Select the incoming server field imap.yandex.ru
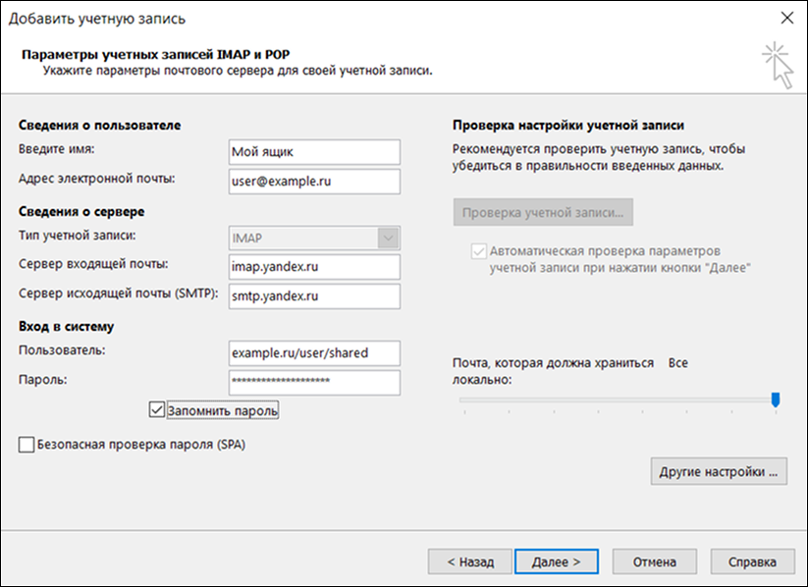Image resolution: width=808 pixels, height=587 pixels. pyautogui.click(x=313, y=267)
